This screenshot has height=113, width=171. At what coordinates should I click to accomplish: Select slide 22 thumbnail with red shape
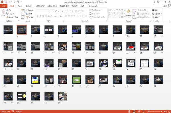coord(131,46)
